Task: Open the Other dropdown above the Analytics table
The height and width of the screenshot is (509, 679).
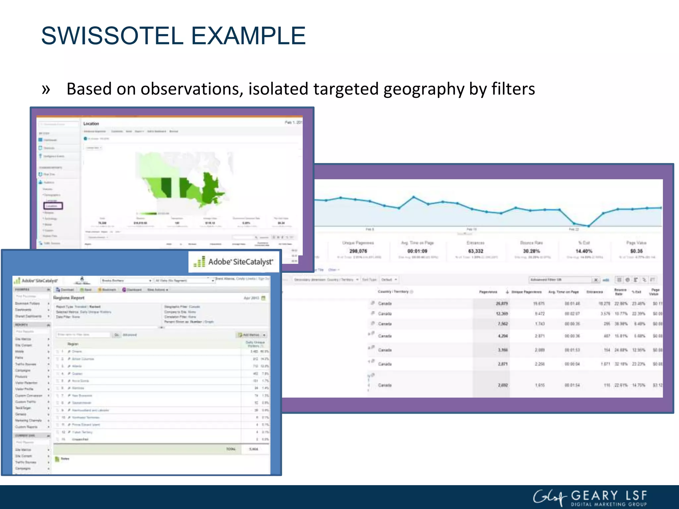Action: pyautogui.click(x=334, y=270)
